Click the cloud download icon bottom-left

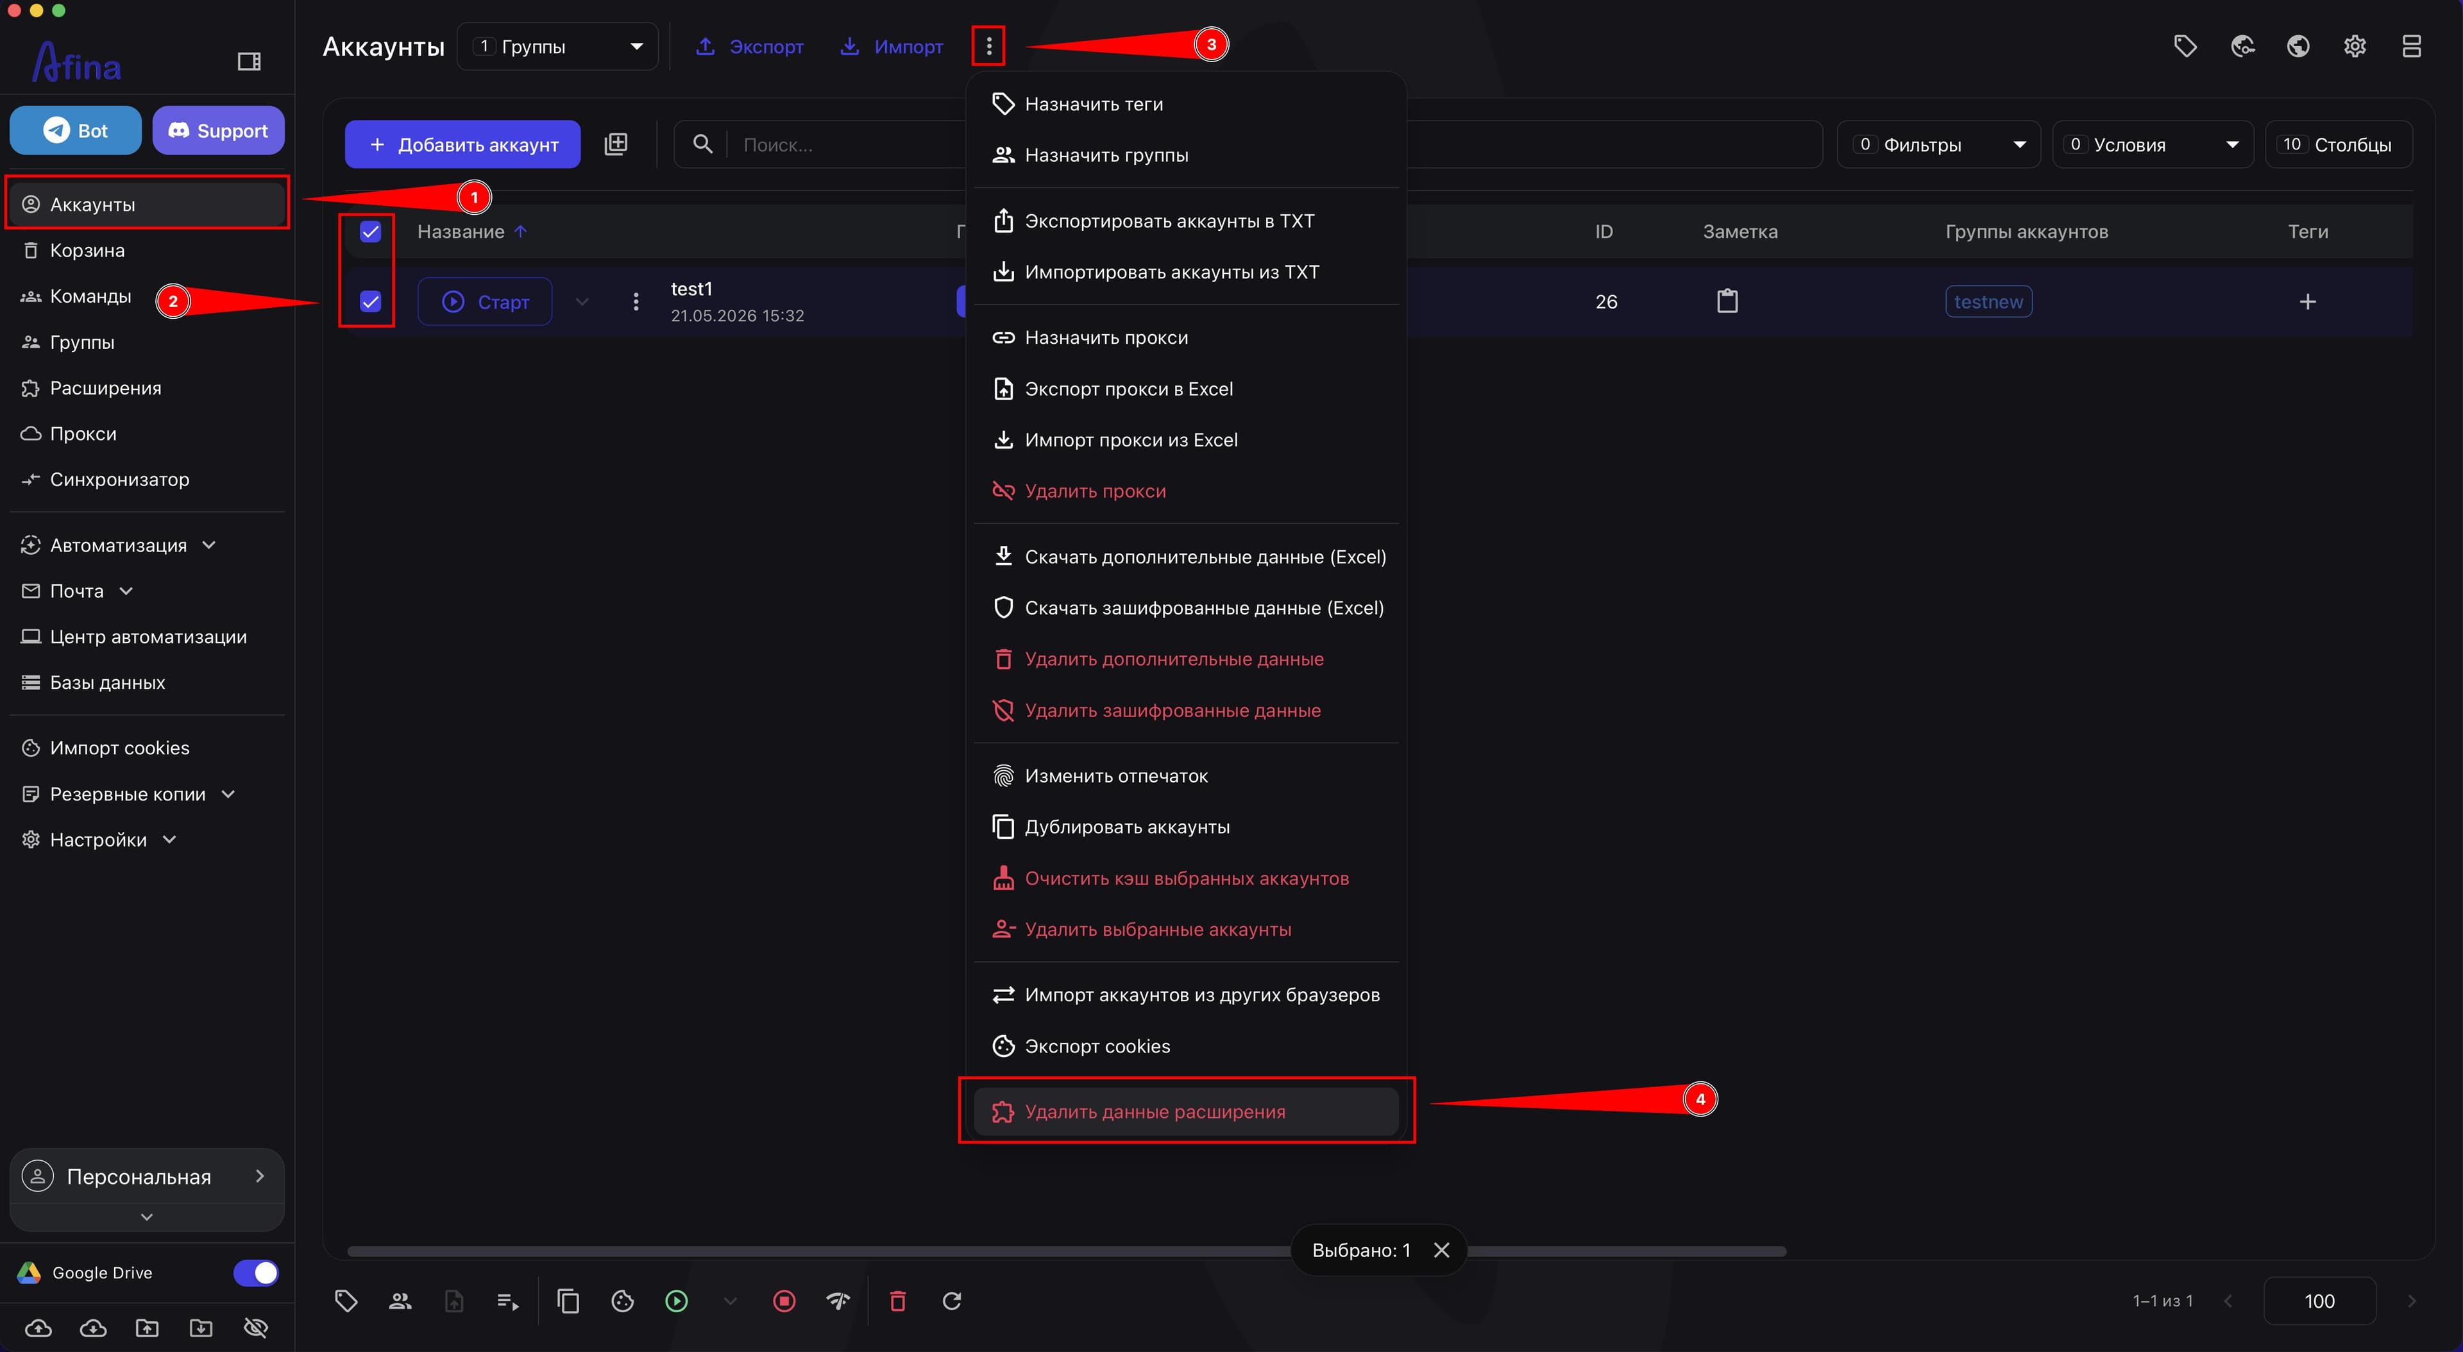93,1327
